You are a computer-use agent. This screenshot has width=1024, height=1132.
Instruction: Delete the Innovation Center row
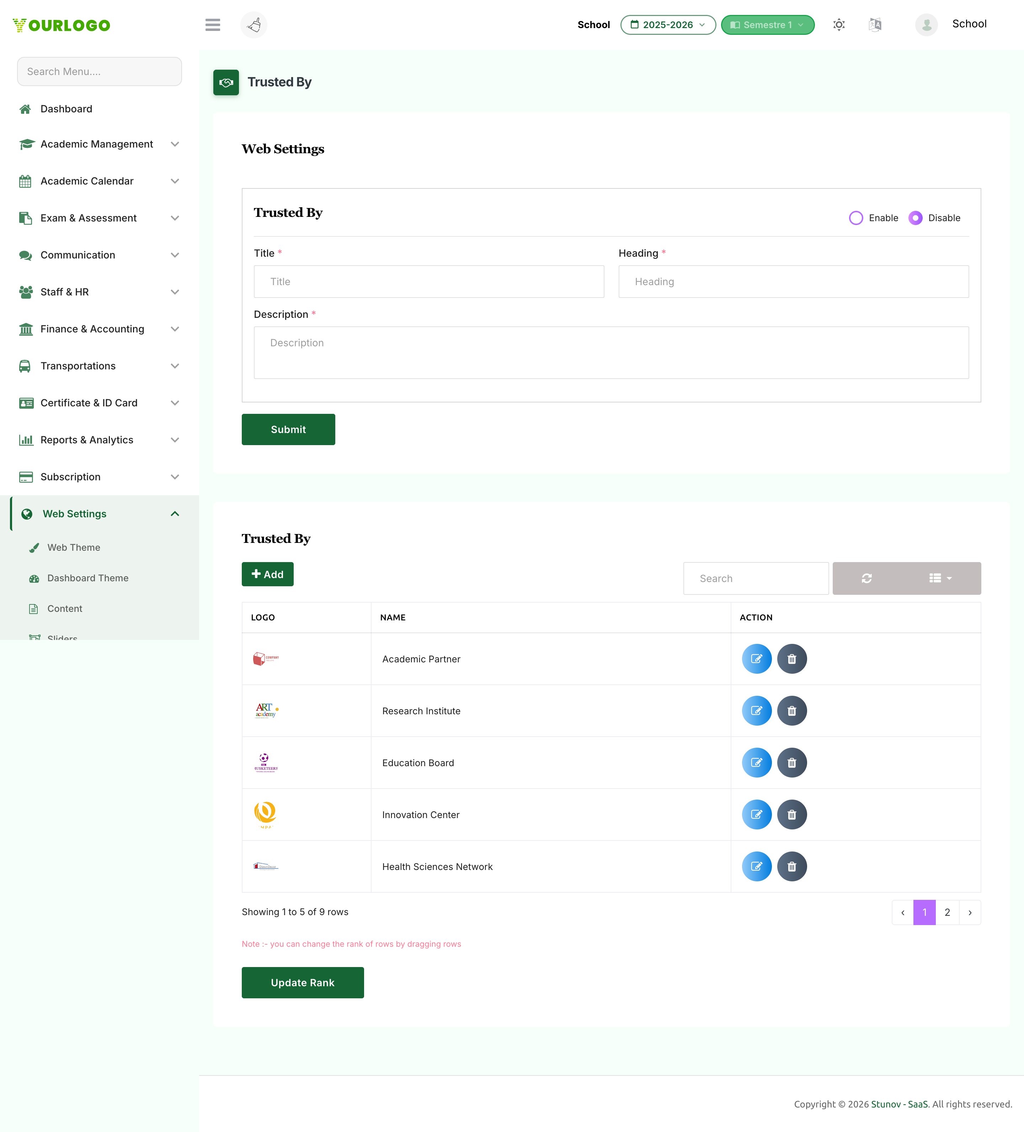click(792, 815)
